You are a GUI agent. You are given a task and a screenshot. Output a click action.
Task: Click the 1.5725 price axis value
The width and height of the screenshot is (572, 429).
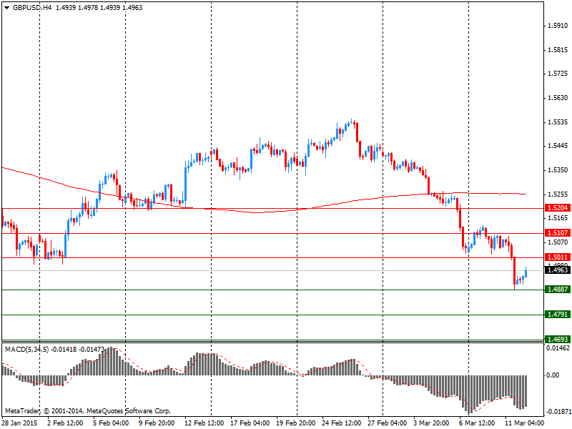click(558, 74)
